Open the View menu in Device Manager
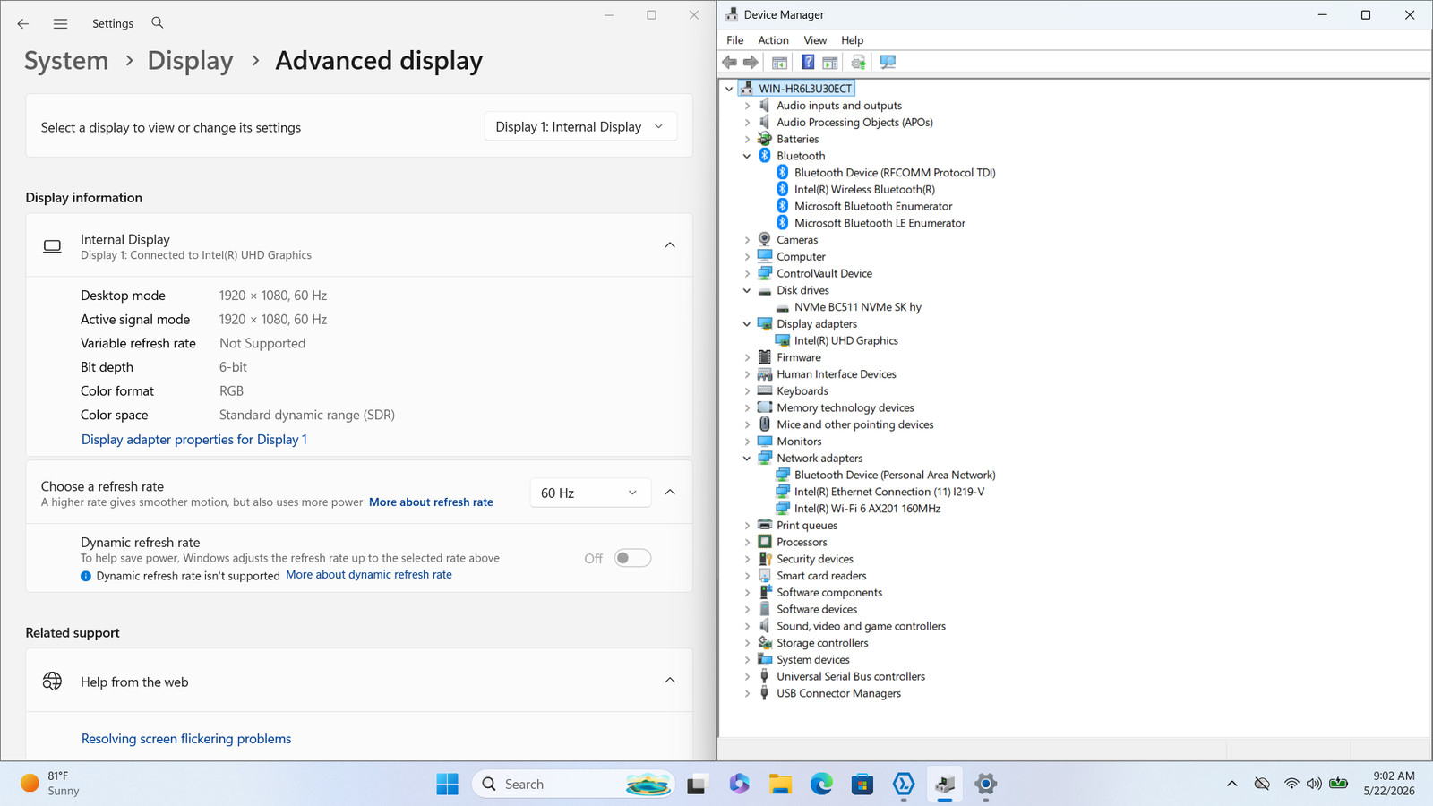The width and height of the screenshot is (1433, 806). pos(815,40)
